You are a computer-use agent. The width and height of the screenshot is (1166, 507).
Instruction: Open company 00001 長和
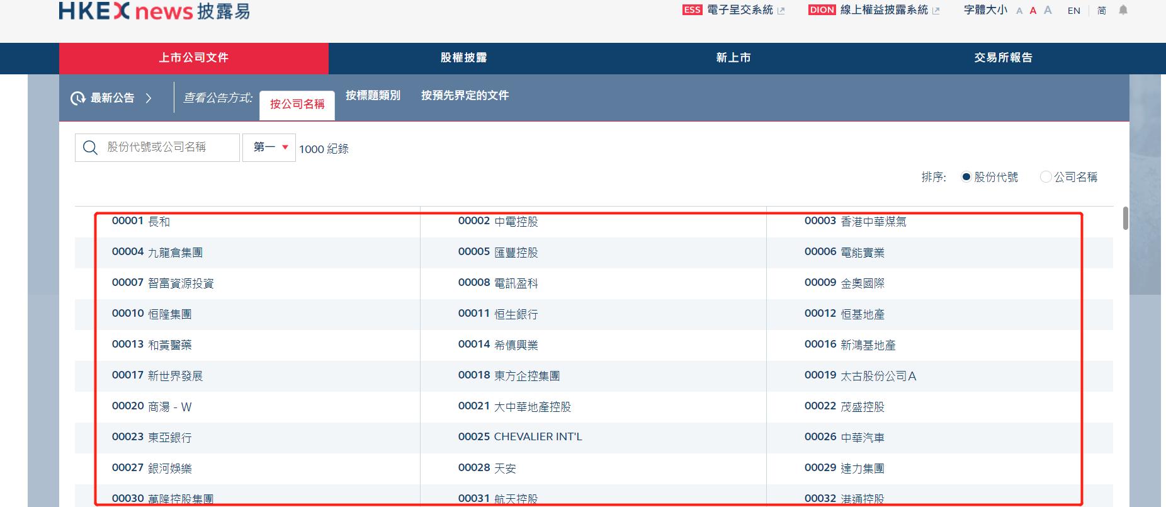pos(141,222)
